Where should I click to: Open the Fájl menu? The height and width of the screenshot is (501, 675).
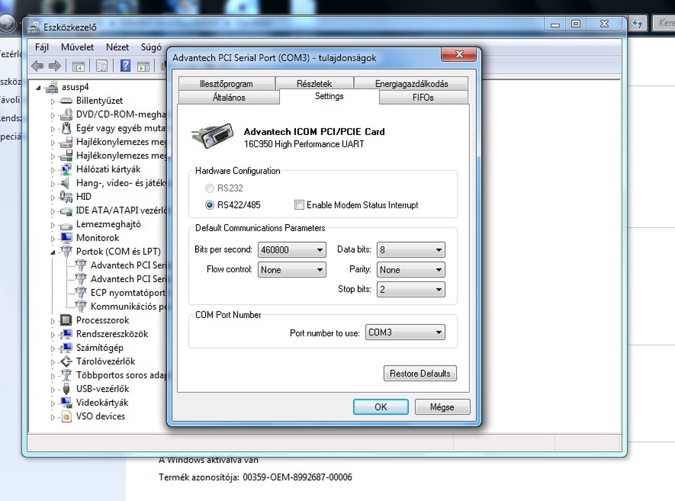(42, 47)
